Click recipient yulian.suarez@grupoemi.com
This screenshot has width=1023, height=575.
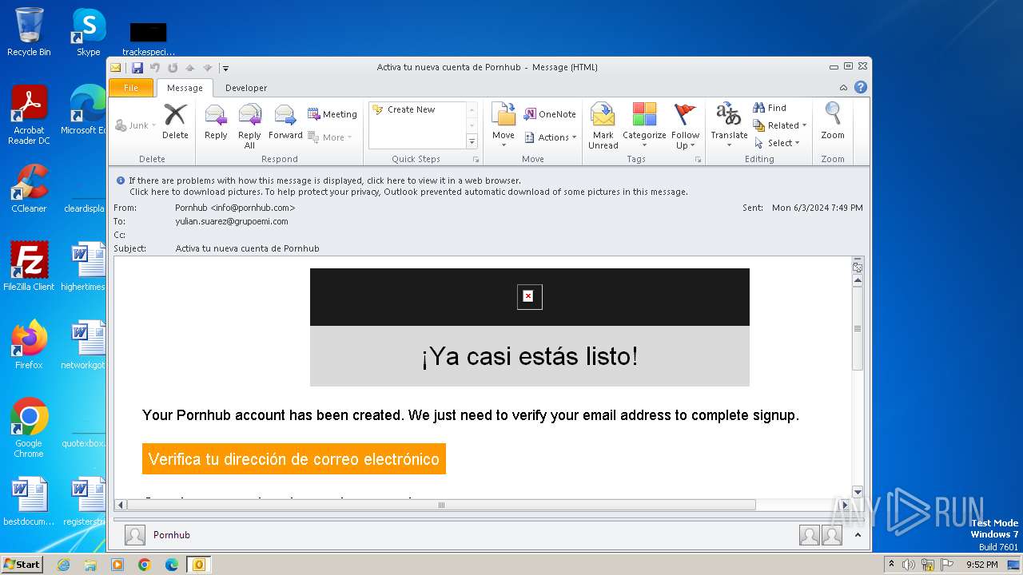pos(232,221)
